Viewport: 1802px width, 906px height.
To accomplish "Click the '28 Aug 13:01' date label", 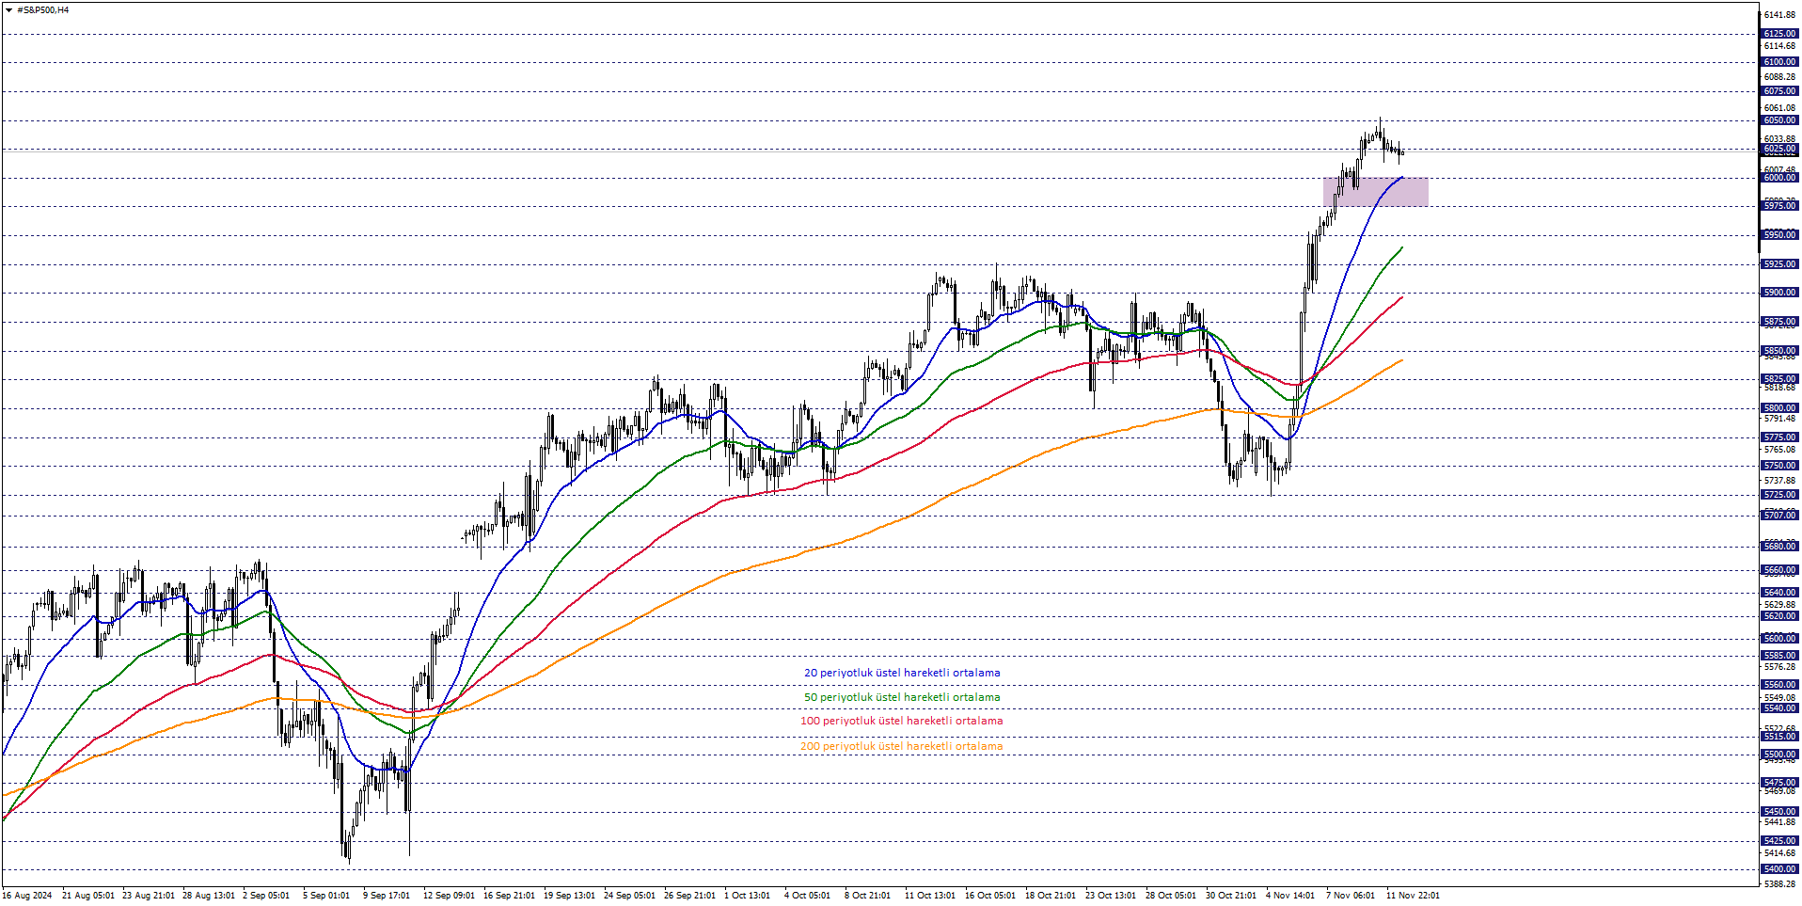I will [209, 896].
